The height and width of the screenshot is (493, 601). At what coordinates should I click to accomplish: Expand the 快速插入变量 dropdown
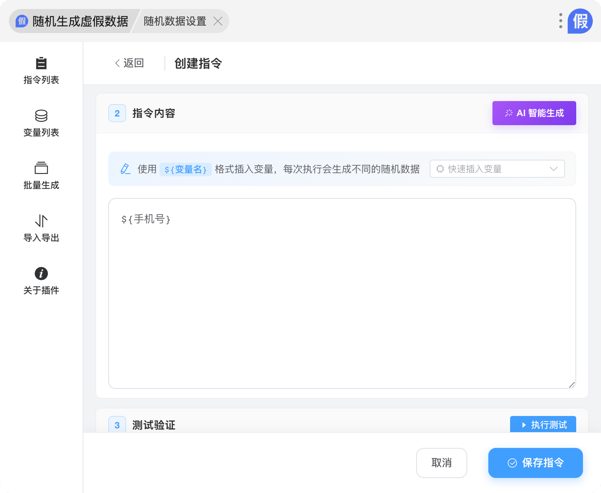[x=492, y=169]
